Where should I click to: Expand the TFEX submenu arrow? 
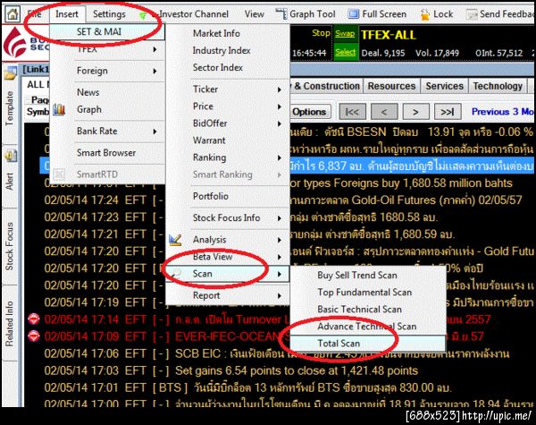pyautogui.click(x=155, y=49)
